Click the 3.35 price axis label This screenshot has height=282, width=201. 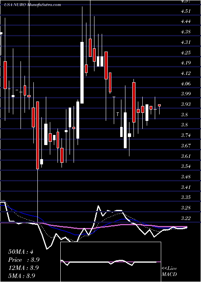pos(185,197)
